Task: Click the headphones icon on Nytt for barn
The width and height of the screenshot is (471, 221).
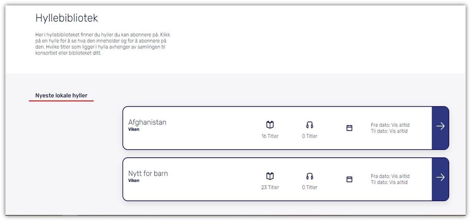Action: coord(310,176)
